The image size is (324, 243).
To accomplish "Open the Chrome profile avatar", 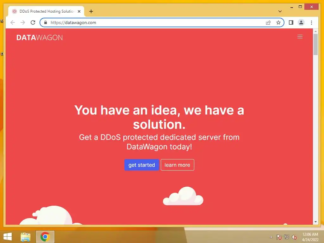I will [x=301, y=22].
